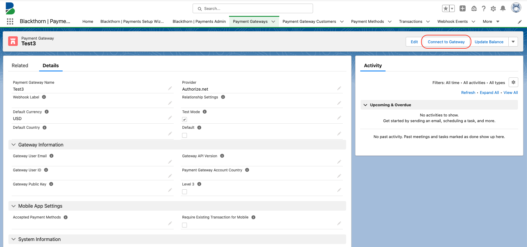Viewport: 527px width, 247px height.
Task: Show the Webhook Label info tooltip
Action: point(44,97)
